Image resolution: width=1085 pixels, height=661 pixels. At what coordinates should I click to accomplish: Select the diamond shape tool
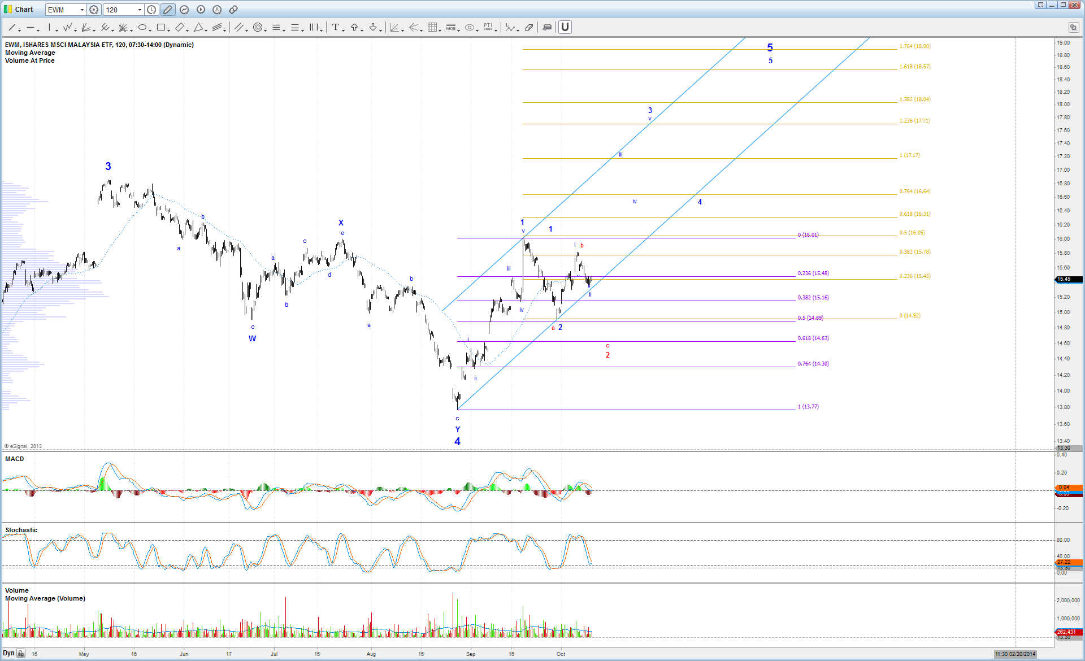tap(180, 27)
